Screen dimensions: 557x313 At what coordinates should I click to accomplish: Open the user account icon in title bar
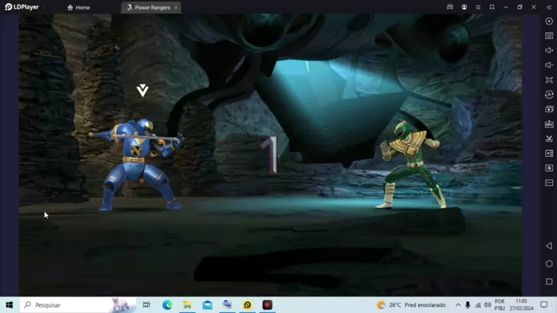pos(464,7)
